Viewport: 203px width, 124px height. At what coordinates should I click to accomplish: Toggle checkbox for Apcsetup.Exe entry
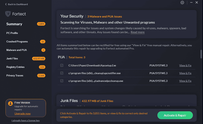coord(61,65)
